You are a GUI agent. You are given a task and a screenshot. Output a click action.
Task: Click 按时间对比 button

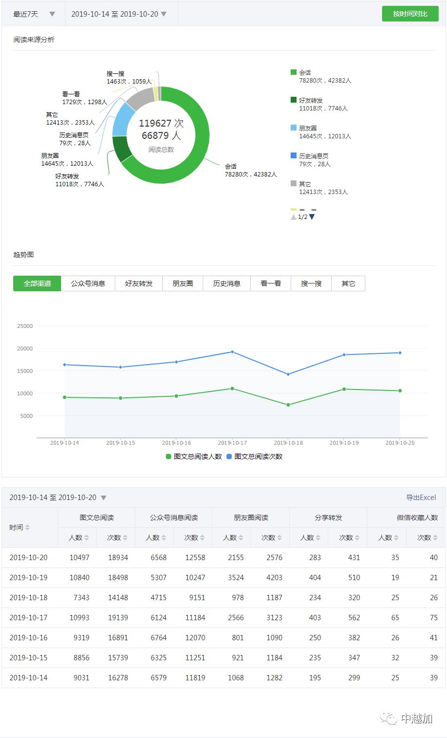[410, 14]
